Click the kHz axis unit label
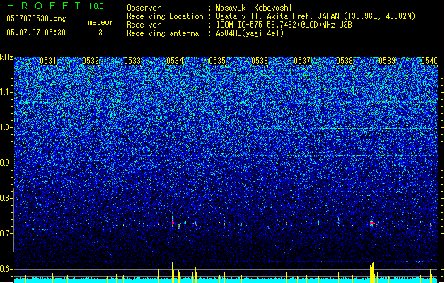This screenshot has width=445, height=283. pos(6,57)
